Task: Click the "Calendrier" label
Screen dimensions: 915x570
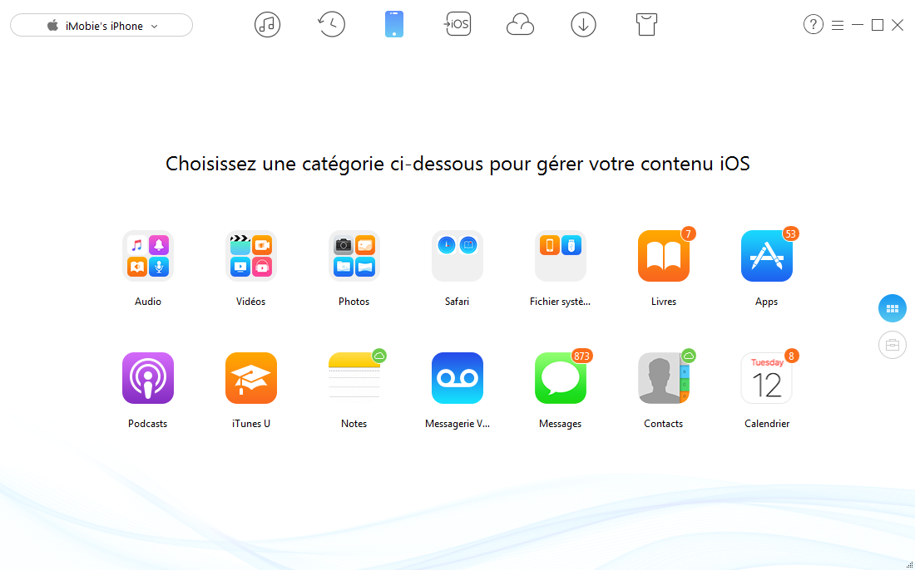Action: click(767, 424)
